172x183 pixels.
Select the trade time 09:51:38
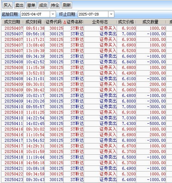point(35,28)
